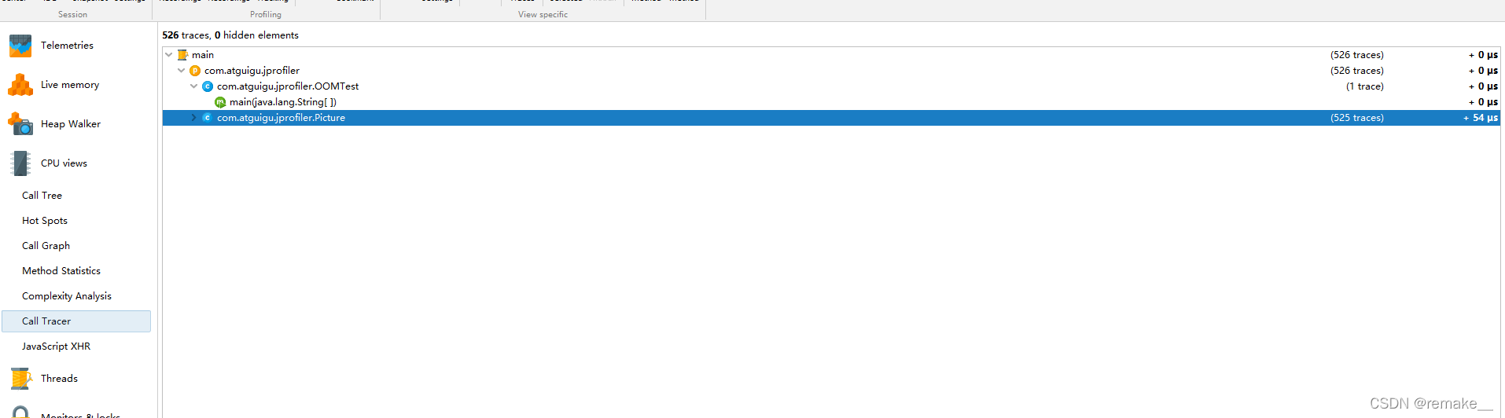
Task: Click the OOMTest class icon
Action: [x=208, y=86]
